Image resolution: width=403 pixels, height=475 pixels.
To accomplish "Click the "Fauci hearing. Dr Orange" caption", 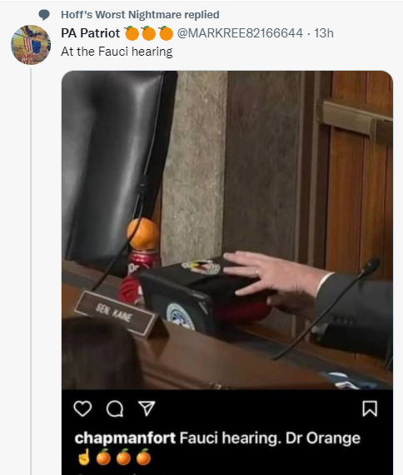I will tap(270, 438).
